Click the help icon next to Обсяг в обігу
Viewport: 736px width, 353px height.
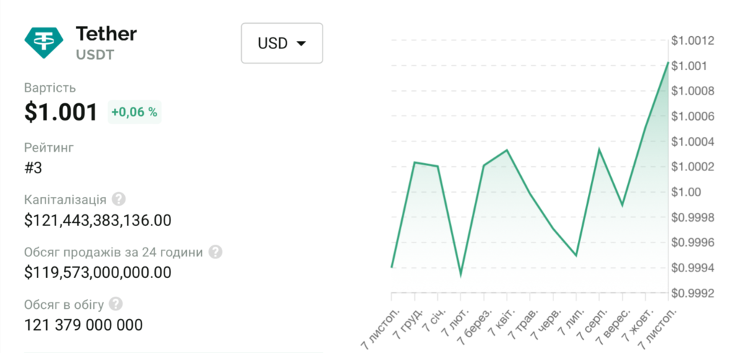(x=115, y=304)
